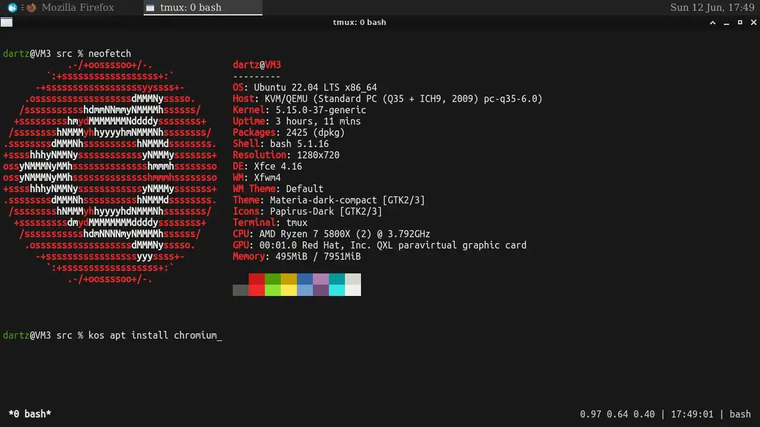The image size is (760, 427).
Task: Minimize the tmux terminal window
Action: point(727,23)
